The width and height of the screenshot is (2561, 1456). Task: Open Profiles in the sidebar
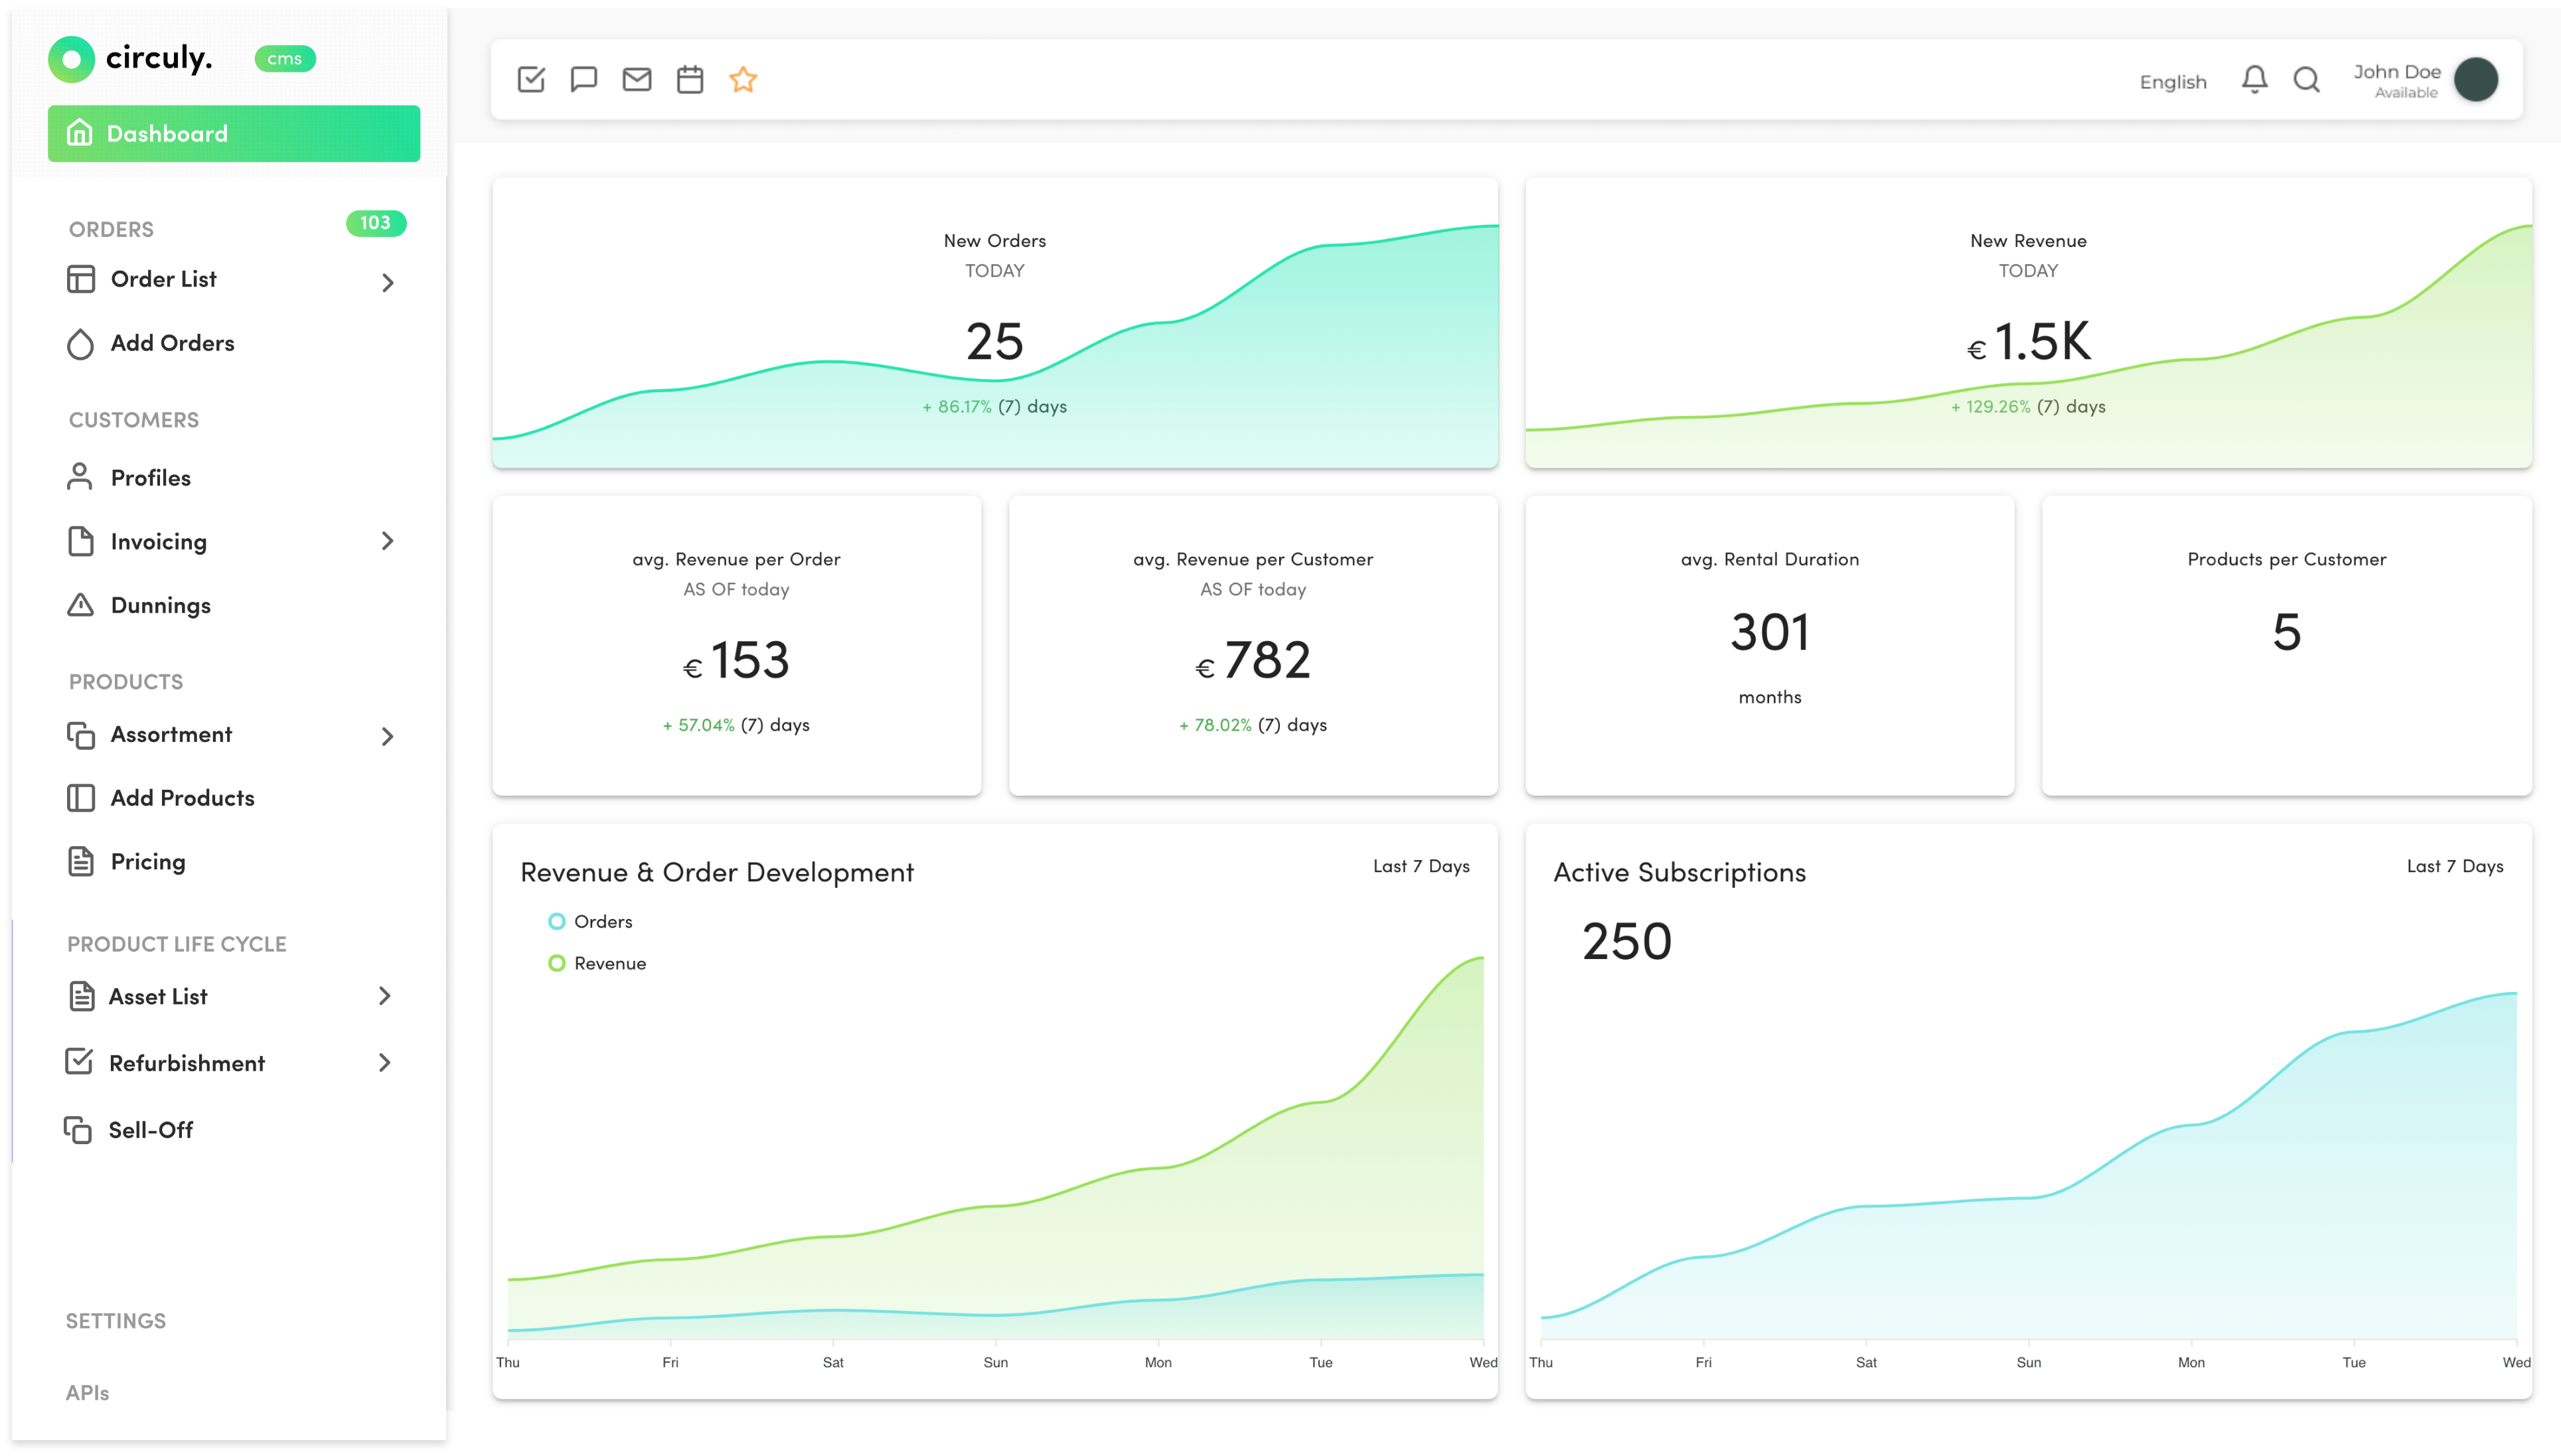(150, 478)
